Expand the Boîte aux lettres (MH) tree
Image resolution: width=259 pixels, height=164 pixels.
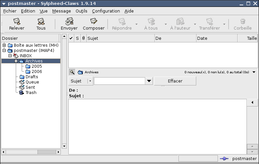(x=4, y=45)
